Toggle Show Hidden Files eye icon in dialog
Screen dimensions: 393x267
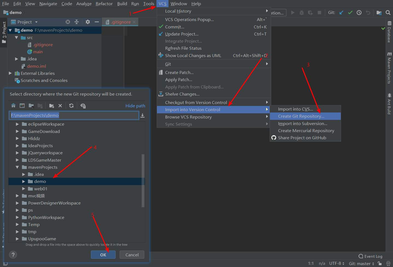tap(83, 106)
